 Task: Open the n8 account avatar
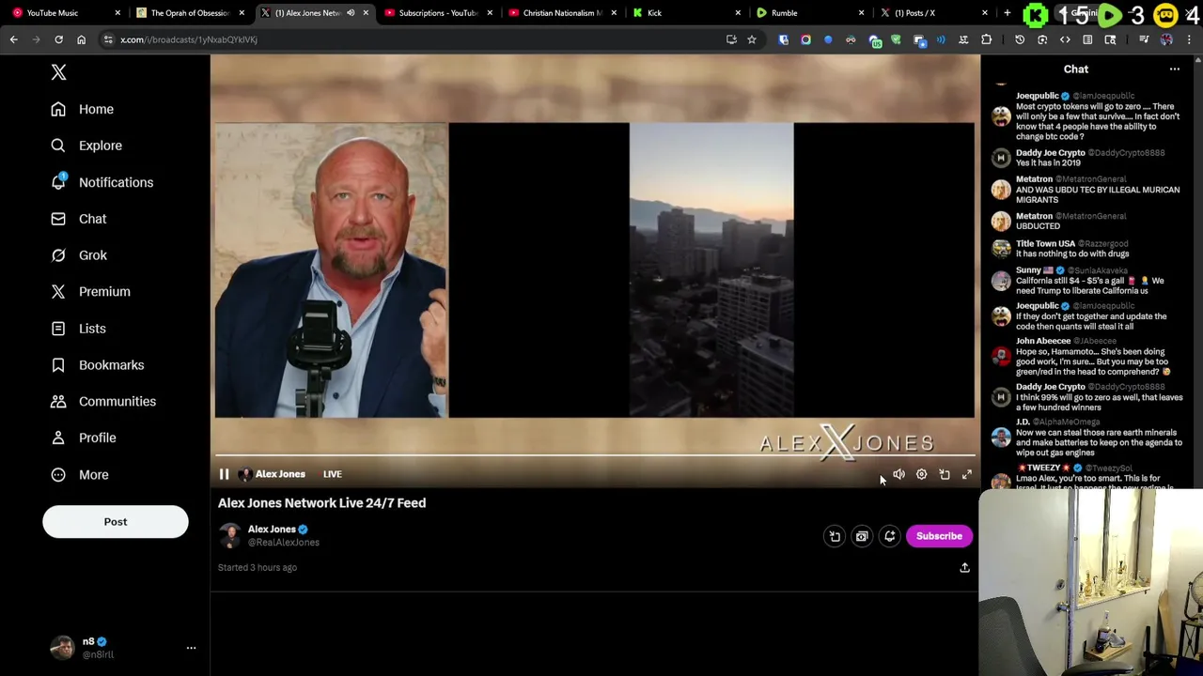pos(62,648)
